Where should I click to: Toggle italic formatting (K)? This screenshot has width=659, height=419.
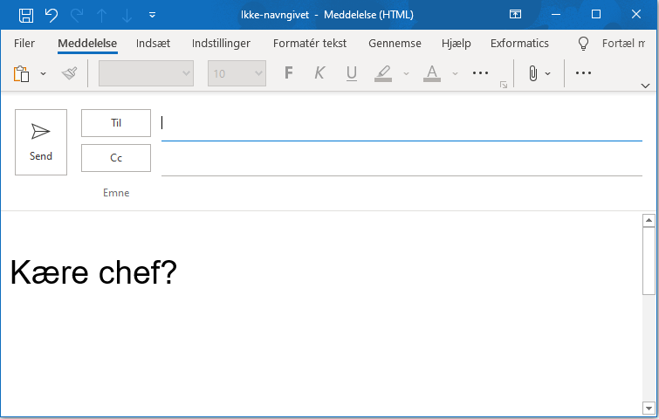[x=319, y=74]
